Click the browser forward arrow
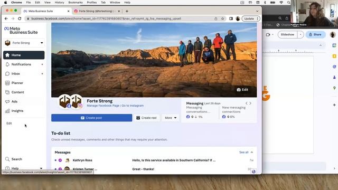 (x=13, y=19)
